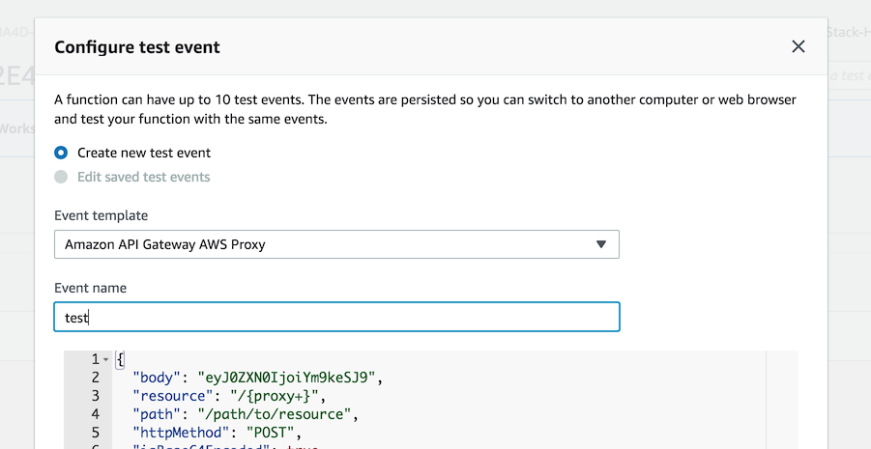The height and width of the screenshot is (449, 871).
Task: Click the "body" key in JSON editor
Action: 156,378
